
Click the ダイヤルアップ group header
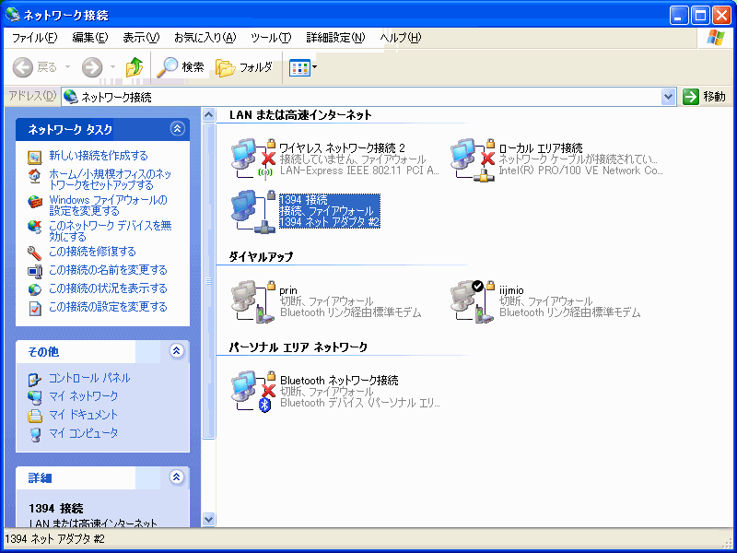click(x=261, y=257)
